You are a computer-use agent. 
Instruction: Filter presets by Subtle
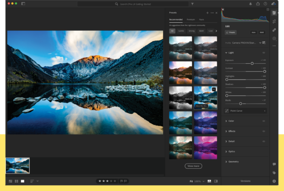[181, 31]
